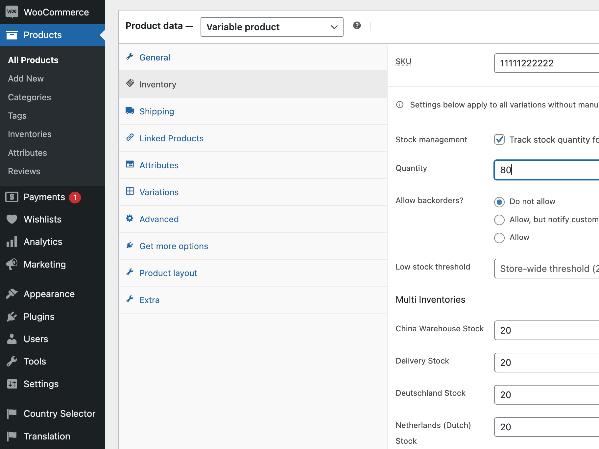Open Add New product page
599x449 pixels.
pyautogui.click(x=26, y=78)
